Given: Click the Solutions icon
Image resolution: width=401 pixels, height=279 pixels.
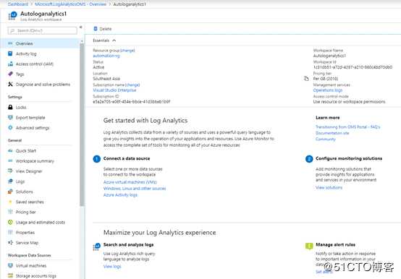Looking at the screenshot, I should tap(10, 192).
